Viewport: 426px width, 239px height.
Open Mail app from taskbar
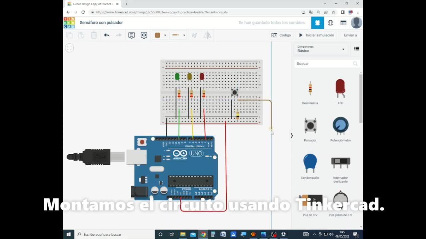pyautogui.click(x=193, y=234)
